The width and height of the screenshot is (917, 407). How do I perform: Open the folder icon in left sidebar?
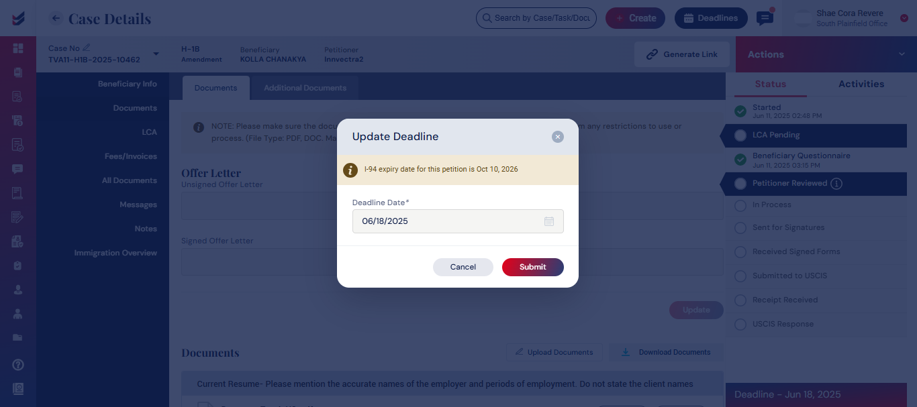(18, 337)
